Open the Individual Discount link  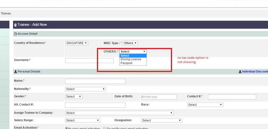tap(255, 72)
